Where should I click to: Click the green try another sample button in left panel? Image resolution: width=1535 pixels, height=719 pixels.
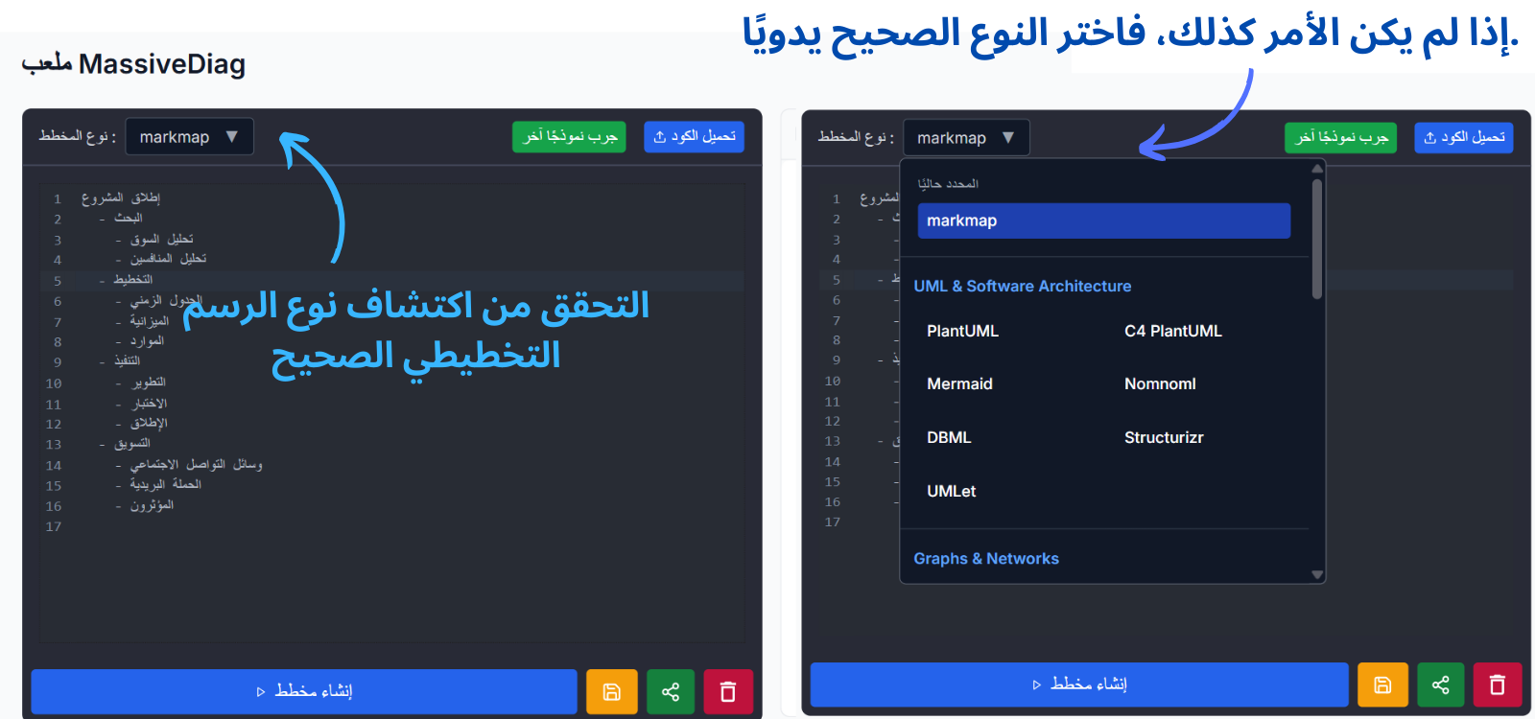point(569,136)
